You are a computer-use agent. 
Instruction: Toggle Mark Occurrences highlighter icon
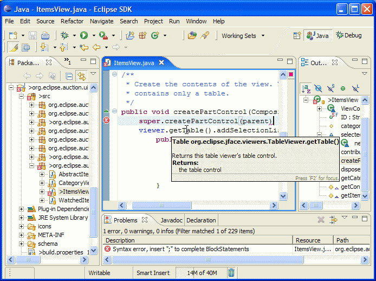[x=13, y=47]
